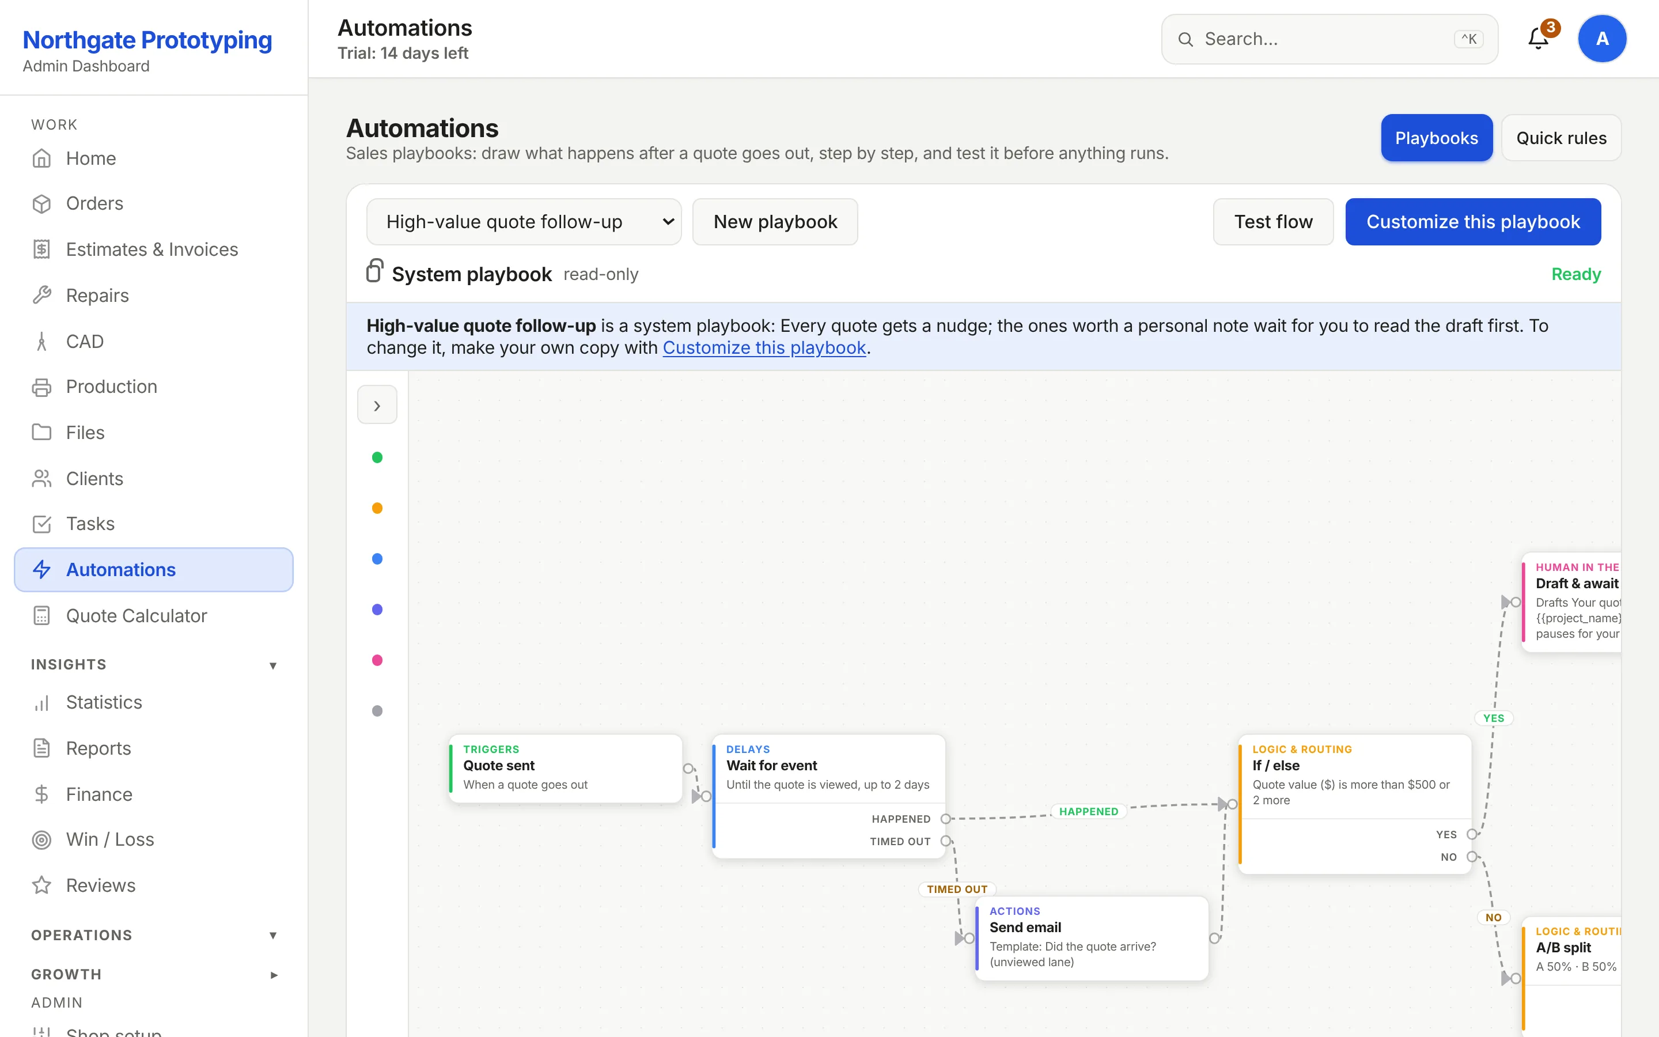Viewport: 1659px width, 1037px height.
Task: Open the Finance dollar icon
Action: click(42, 794)
